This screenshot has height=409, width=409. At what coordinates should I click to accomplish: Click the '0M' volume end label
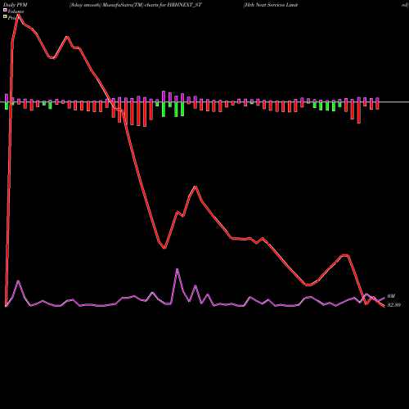click(x=391, y=296)
